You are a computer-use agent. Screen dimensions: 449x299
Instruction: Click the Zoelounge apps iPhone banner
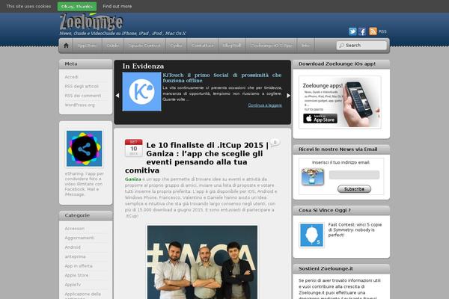340,102
